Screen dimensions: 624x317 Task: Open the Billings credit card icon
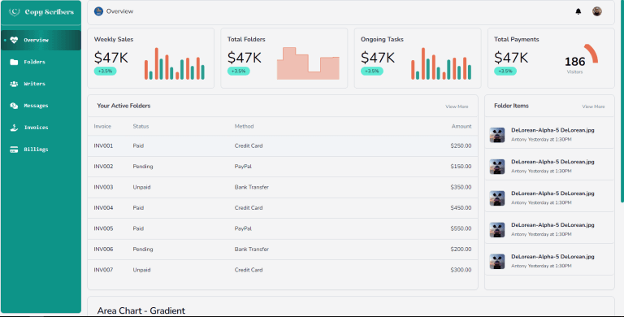coord(14,150)
